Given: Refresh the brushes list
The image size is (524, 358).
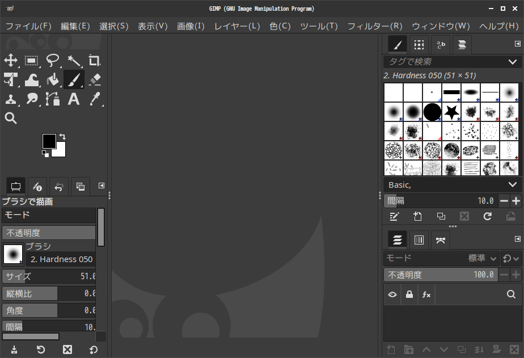Looking at the screenshot, I should point(487,216).
